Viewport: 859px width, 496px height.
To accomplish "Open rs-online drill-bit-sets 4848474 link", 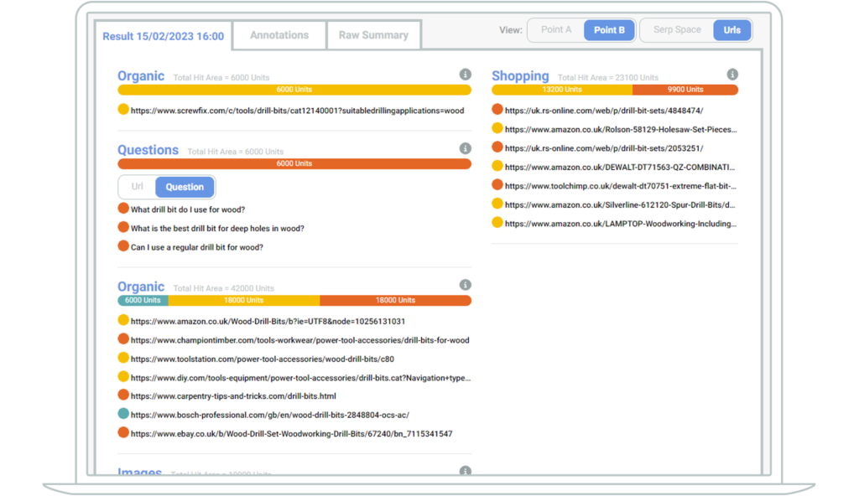I will coord(604,111).
